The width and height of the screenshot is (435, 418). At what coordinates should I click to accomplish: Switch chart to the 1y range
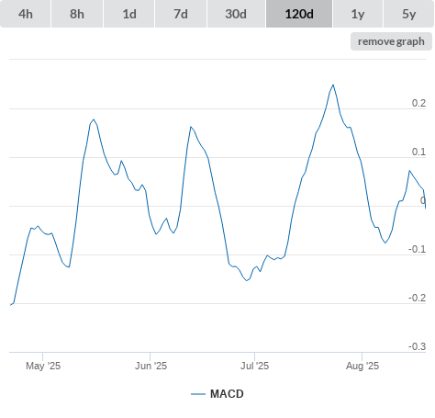[x=358, y=14]
